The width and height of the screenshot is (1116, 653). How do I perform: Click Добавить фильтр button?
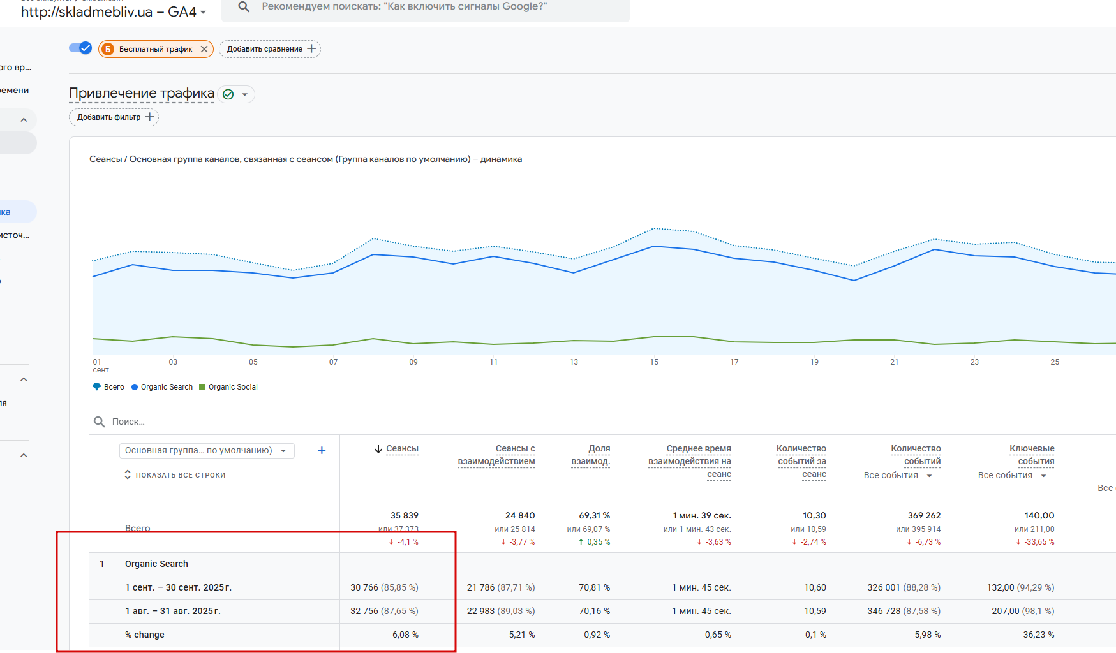pos(114,117)
